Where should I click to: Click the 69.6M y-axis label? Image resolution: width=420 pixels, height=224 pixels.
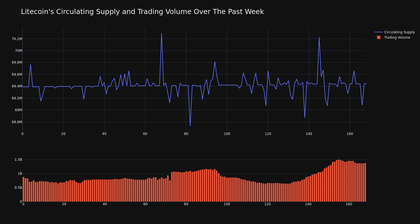(17, 74)
